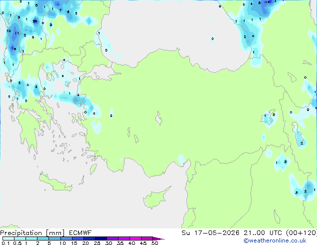Open the weatheronline.co.uk copyright link
The image size is (317, 245).
click(x=275, y=240)
